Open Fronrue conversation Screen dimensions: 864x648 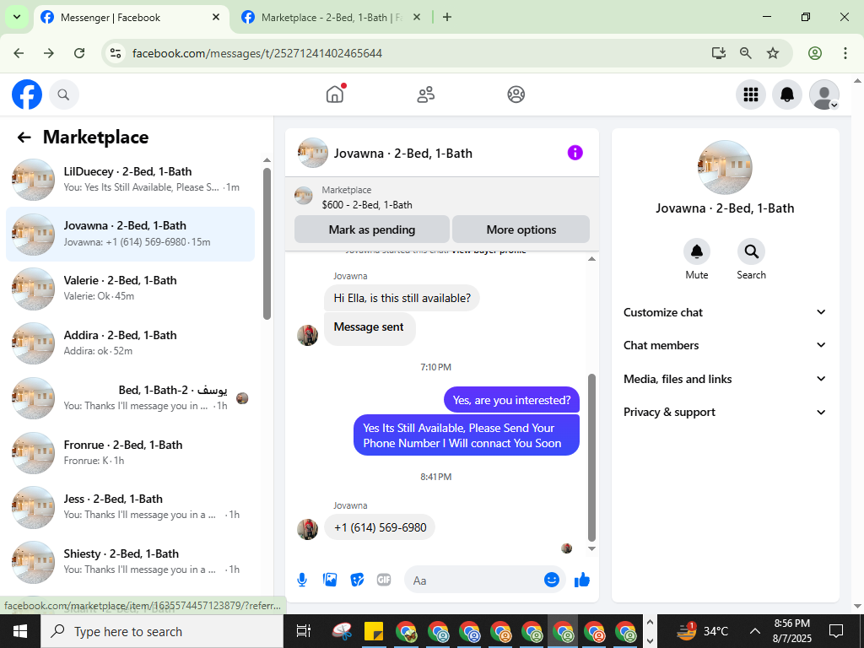[x=131, y=452]
